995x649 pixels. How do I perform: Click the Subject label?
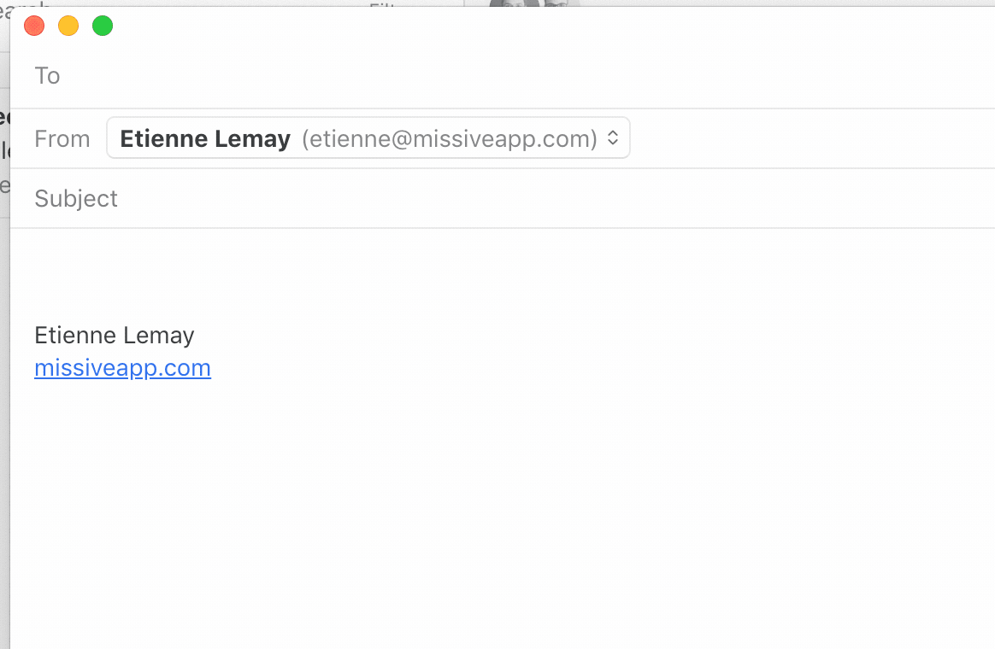click(76, 199)
